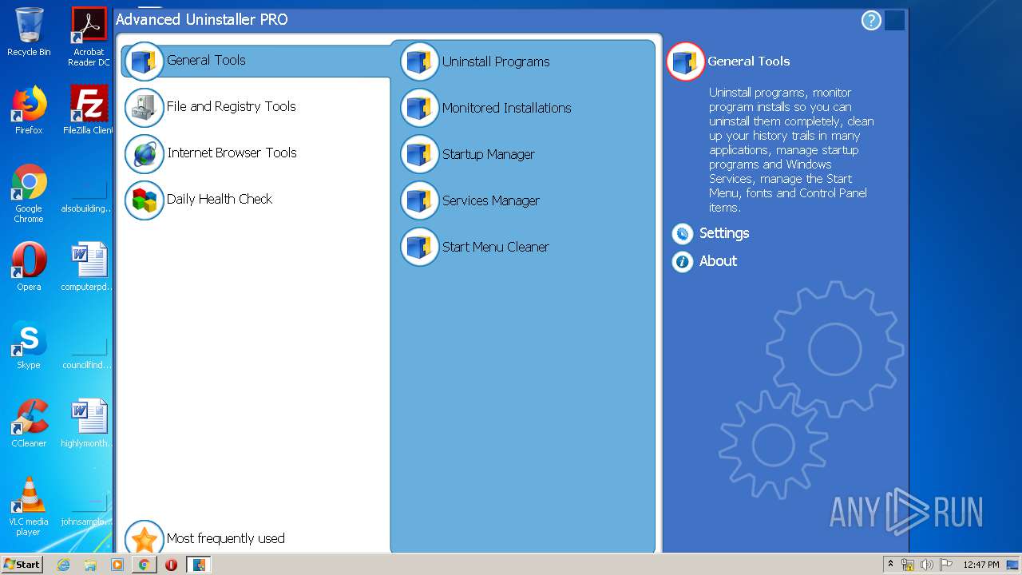This screenshot has height=575, width=1022.
Task: Open Services Manager link
Action: [x=491, y=200]
